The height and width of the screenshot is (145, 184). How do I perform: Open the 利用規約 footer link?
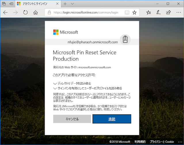(x=140, y=142)
